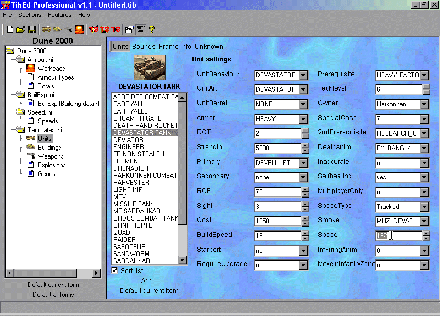Save the file using the floppy disk icon
440x316 pixels.
[32, 30]
